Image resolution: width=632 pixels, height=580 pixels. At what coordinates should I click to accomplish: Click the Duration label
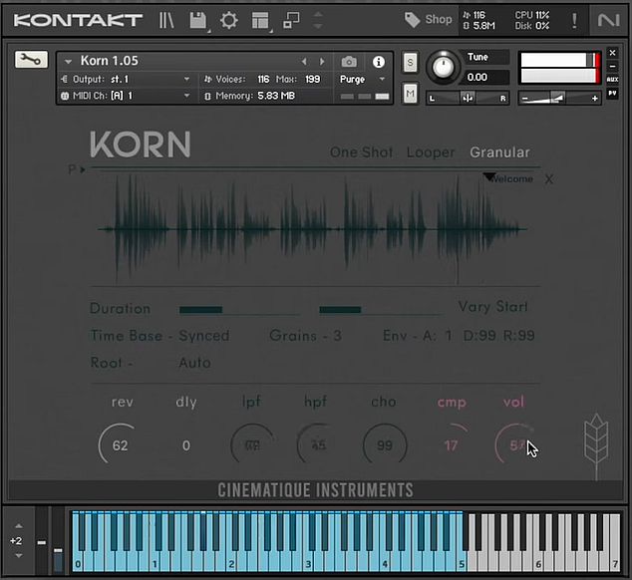120,308
